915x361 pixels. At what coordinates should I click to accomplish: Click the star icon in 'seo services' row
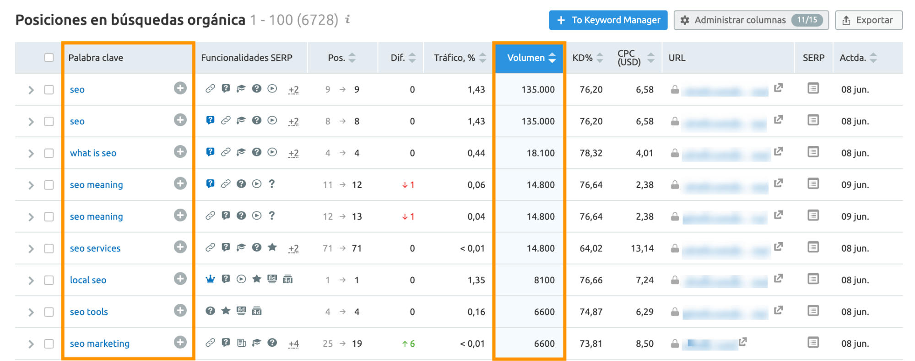pos(272,248)
